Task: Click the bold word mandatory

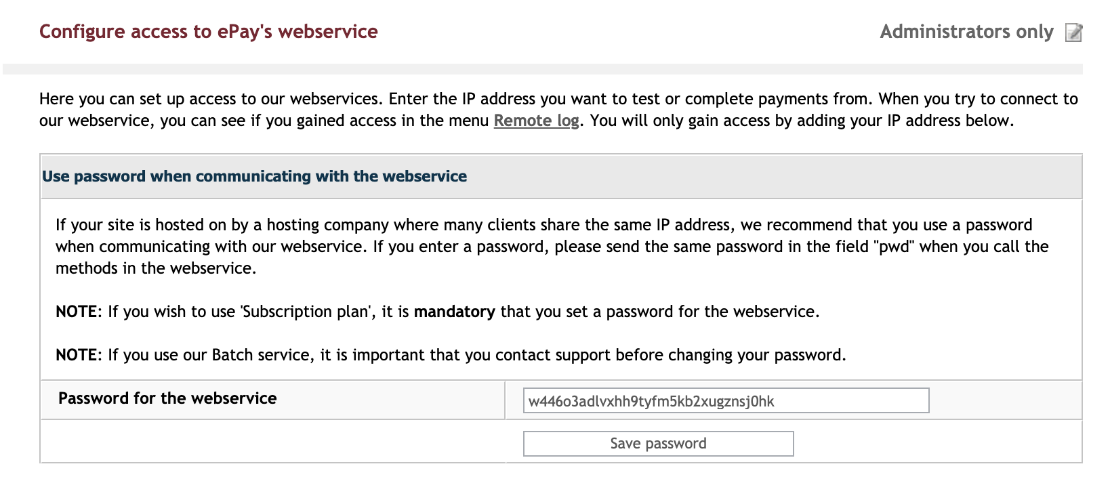Action: 455,312
